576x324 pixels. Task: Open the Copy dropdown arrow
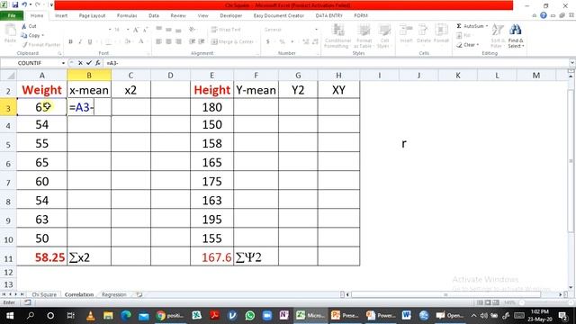coord(43,35)
